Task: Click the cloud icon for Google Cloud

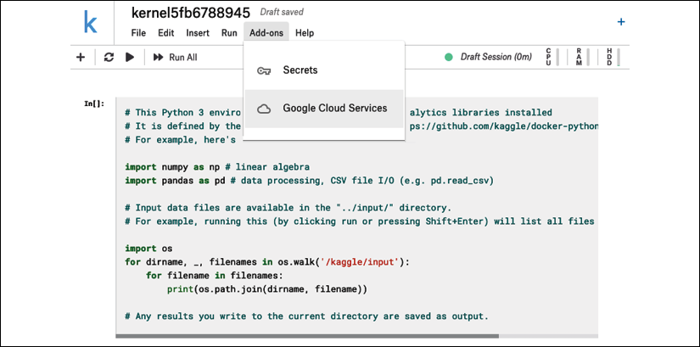Action: click(x=264, y=109)
